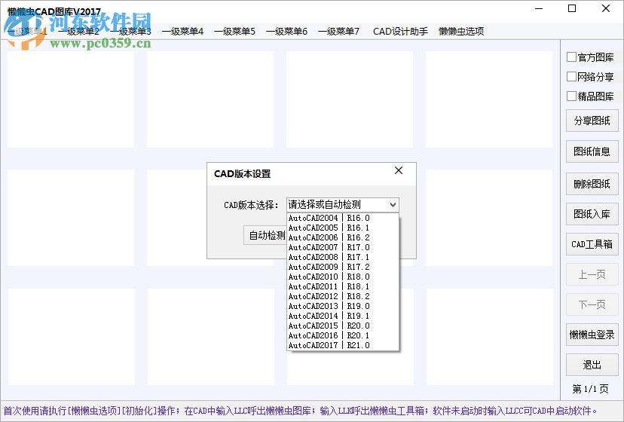
Task: Select AutoCAD2010 | R18.0 option
Action: [343, 277]
